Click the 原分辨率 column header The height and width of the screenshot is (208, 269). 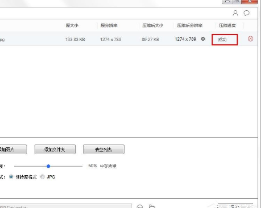pos(109,26)
